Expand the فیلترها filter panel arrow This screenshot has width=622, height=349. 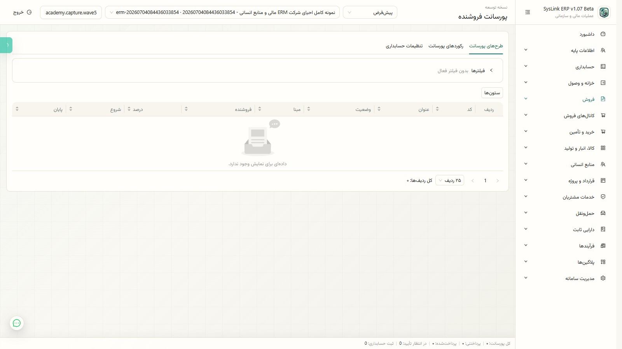pos(491,71)
